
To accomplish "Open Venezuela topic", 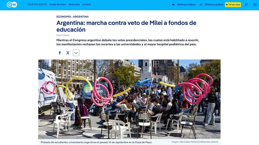I will tap(74, 5).
